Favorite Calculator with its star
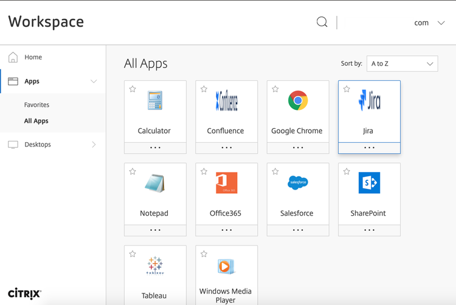 point(133,89)
